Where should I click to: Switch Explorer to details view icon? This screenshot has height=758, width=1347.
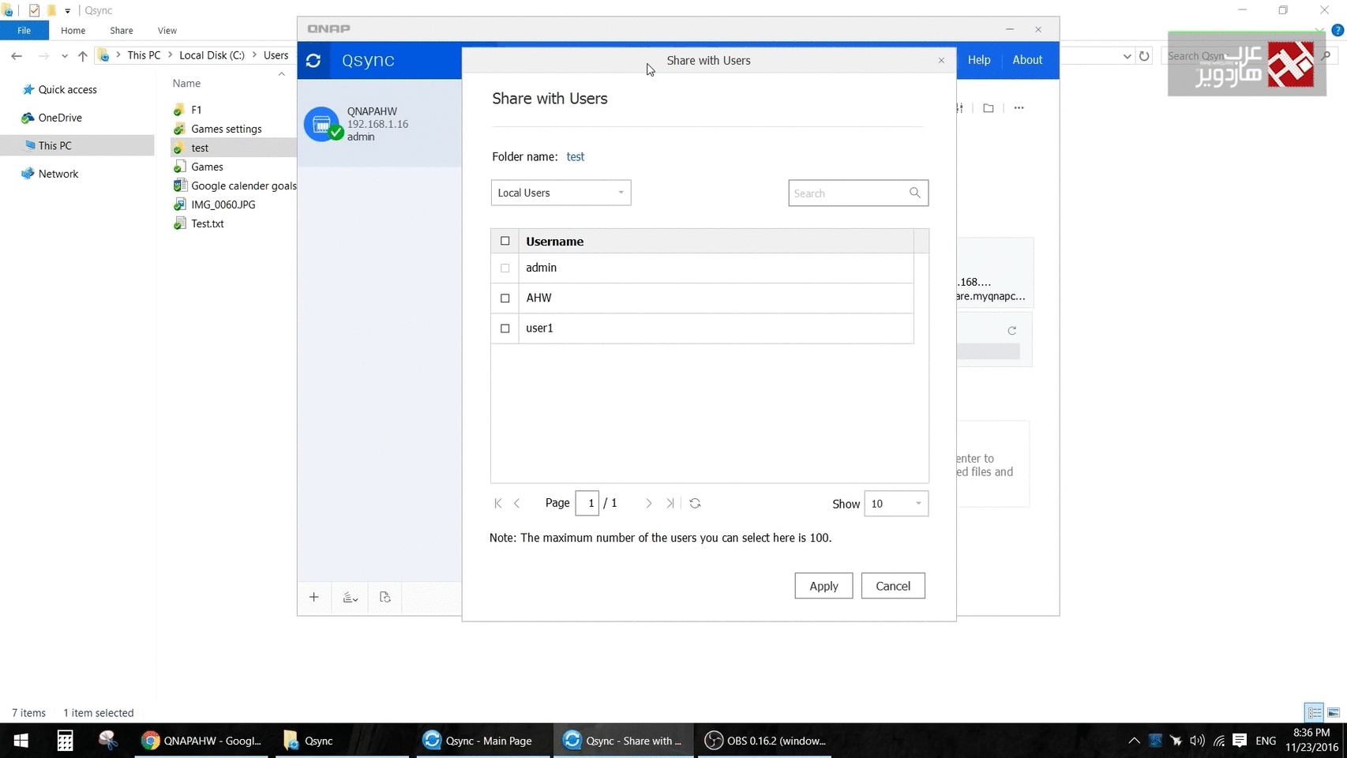click(x=1315, y=712)
